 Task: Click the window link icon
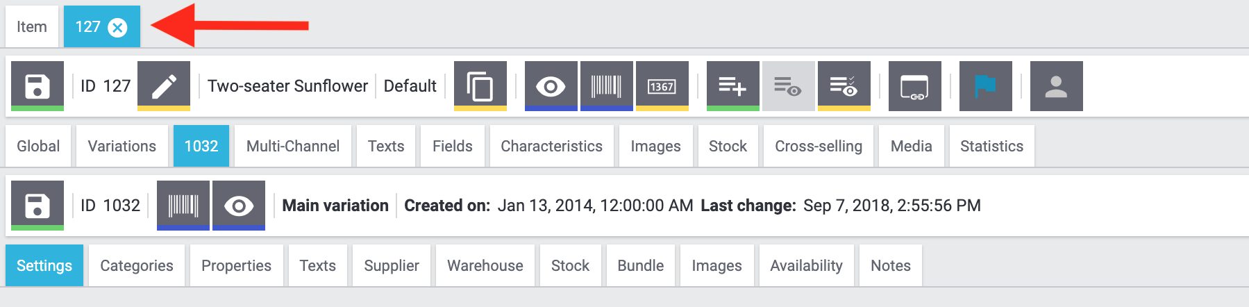(914, 85)
